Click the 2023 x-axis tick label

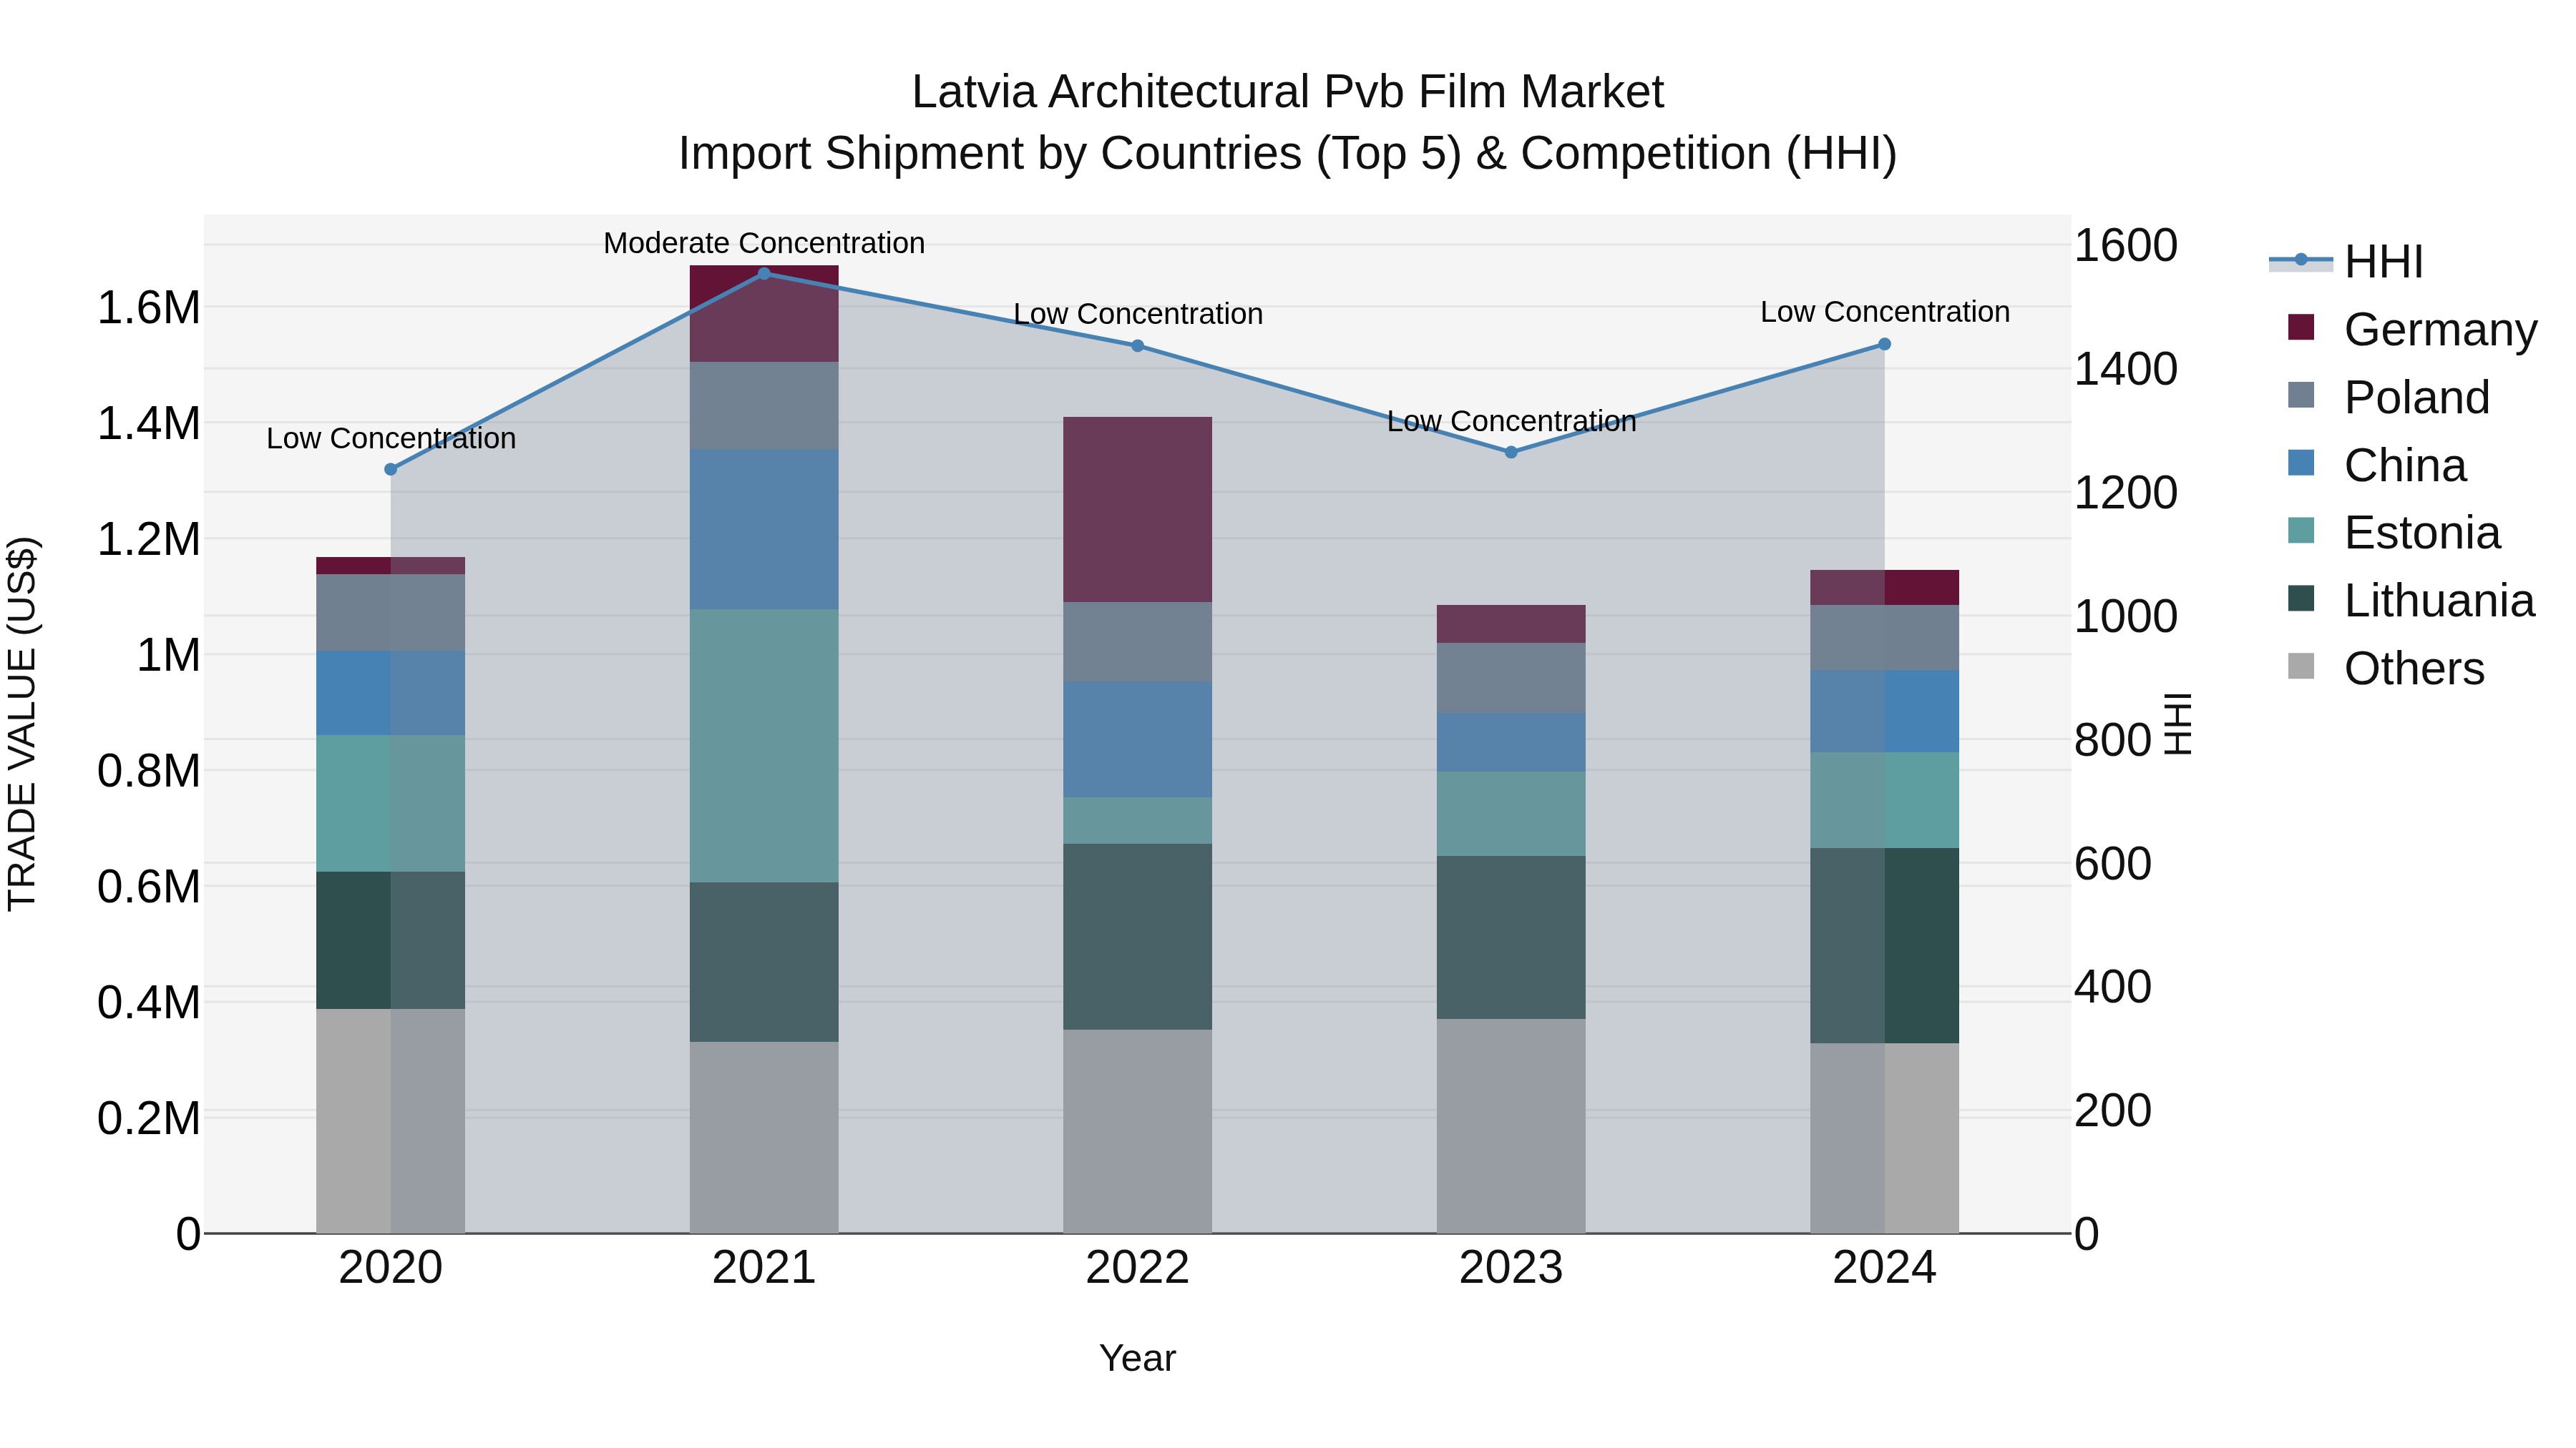[x=1511, y=1268]
